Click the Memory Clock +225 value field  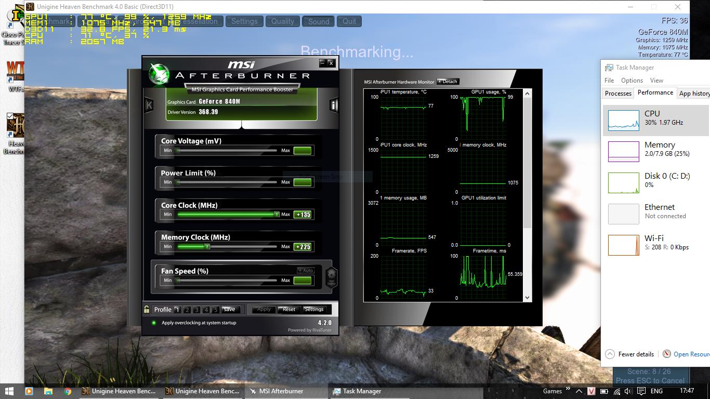tap(303, 247)
